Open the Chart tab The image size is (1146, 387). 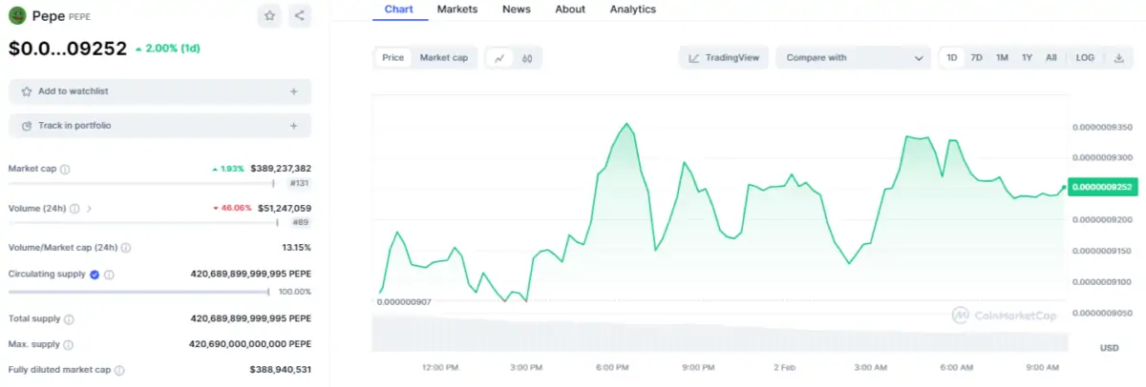[x=399, y=10]
